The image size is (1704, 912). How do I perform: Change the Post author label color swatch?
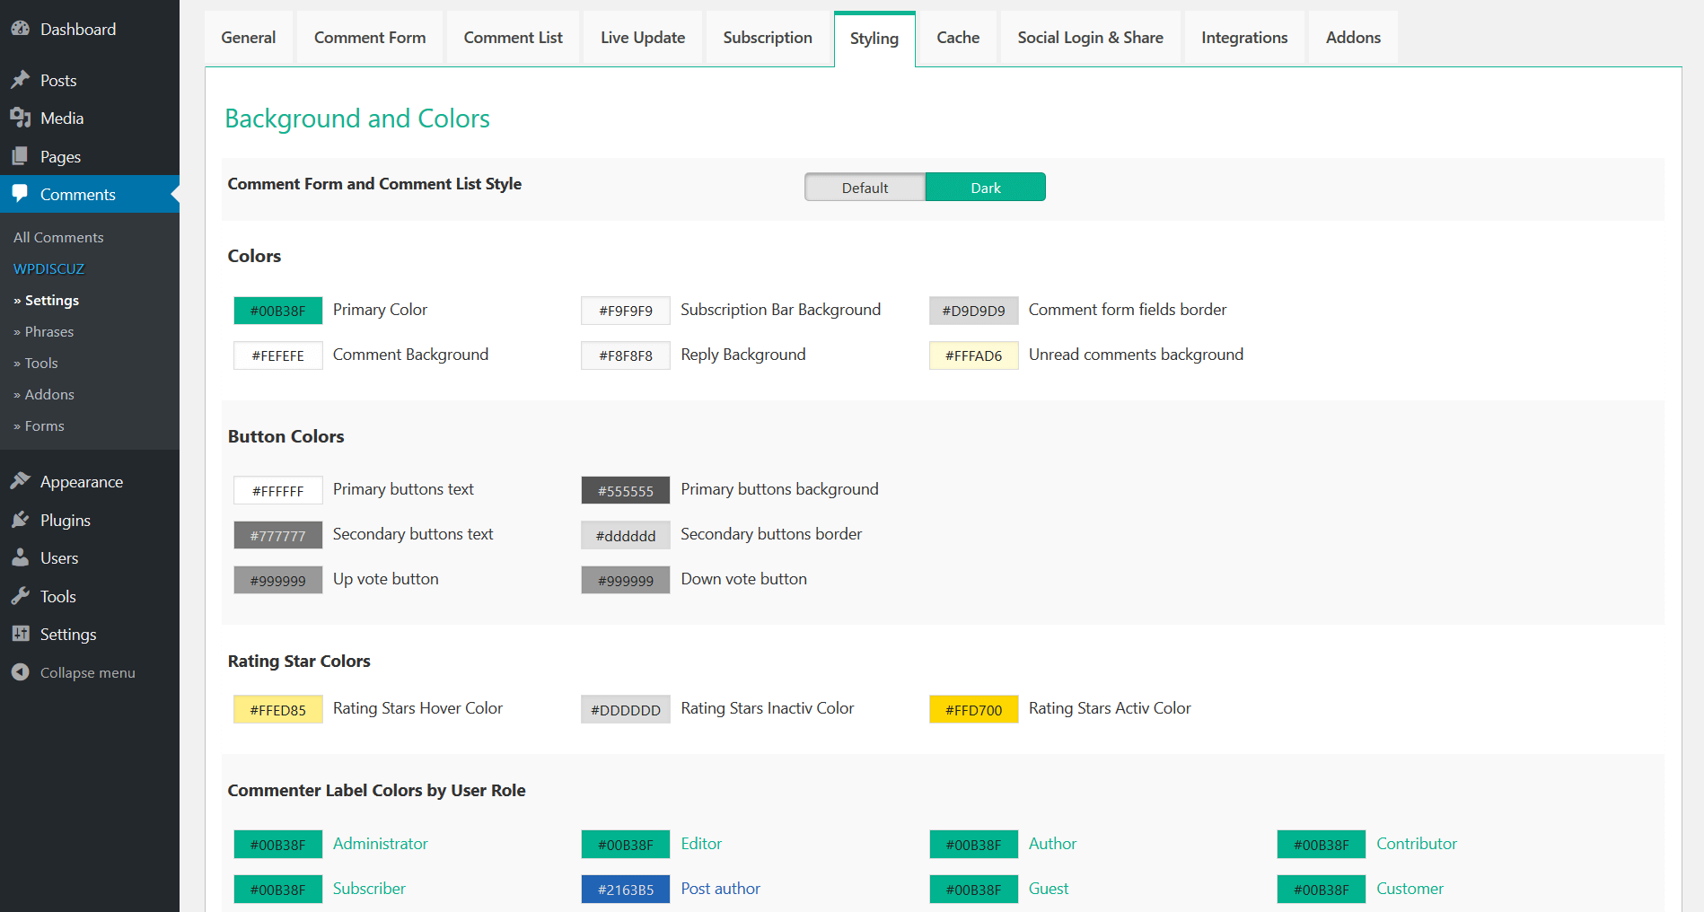[x=625, y=890]
